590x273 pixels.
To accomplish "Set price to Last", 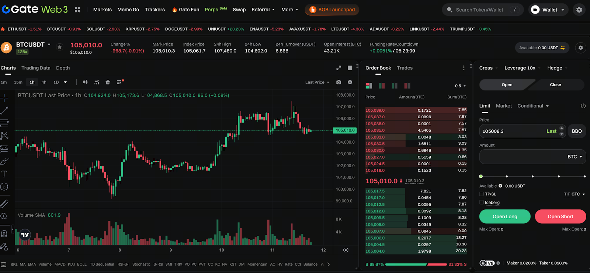I will 551,131.
